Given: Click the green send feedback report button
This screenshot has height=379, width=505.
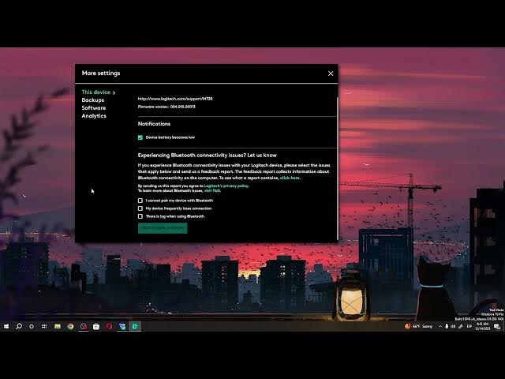Looking at the screenshot, I should 163,228.
